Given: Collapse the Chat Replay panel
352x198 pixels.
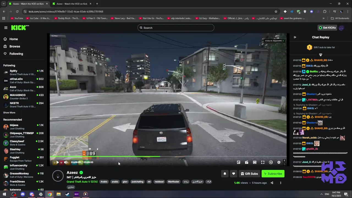Looking at the screenshot, I should [295, 37].
